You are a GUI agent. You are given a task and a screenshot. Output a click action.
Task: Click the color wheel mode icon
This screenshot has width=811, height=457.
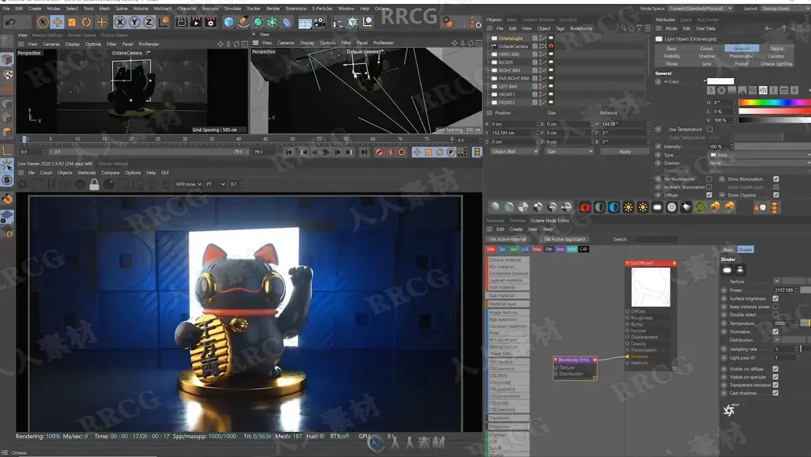721,90
